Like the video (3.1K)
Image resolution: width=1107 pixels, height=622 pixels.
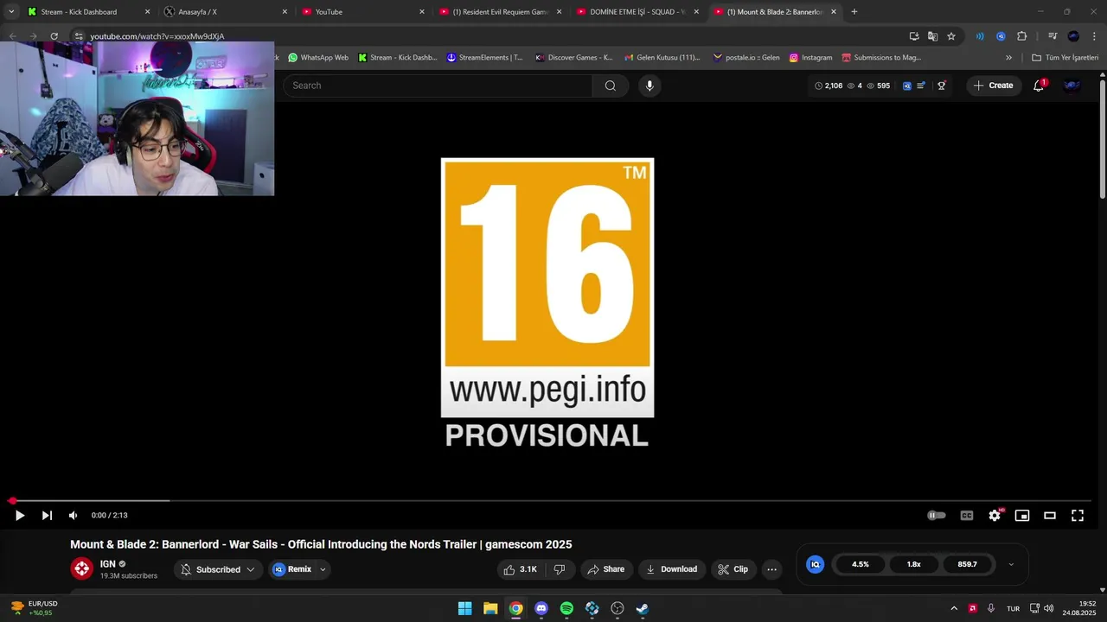[x=521, y=569]
